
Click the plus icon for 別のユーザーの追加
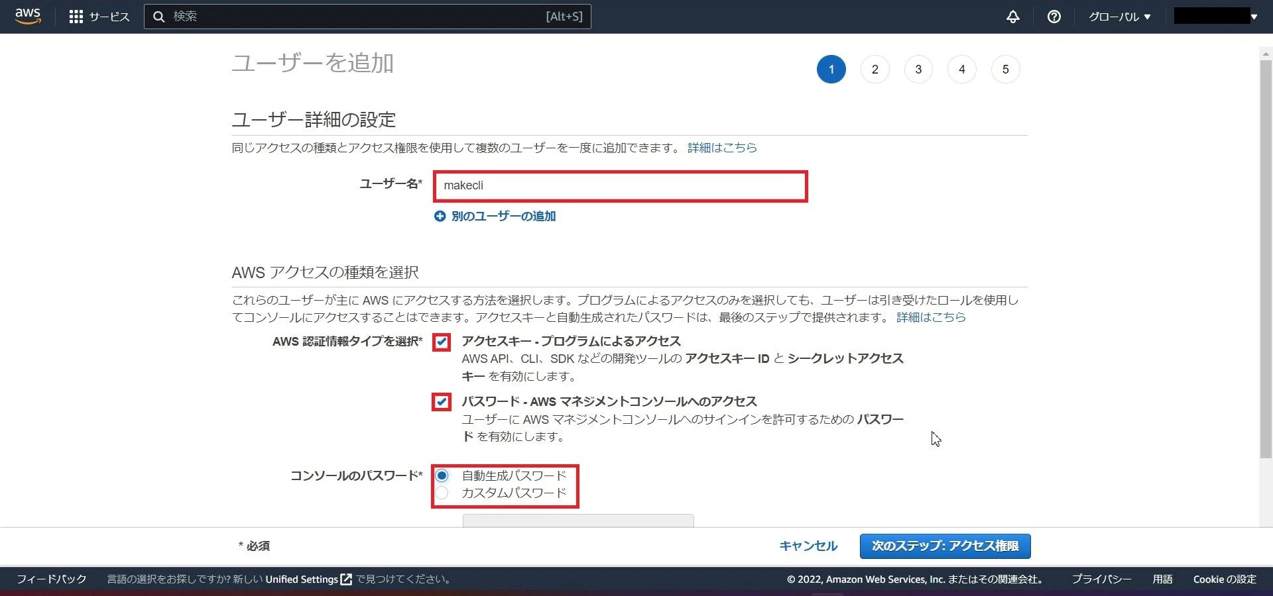[440, 216]
